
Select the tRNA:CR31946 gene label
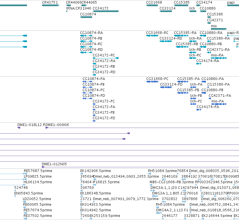(79, 8)
